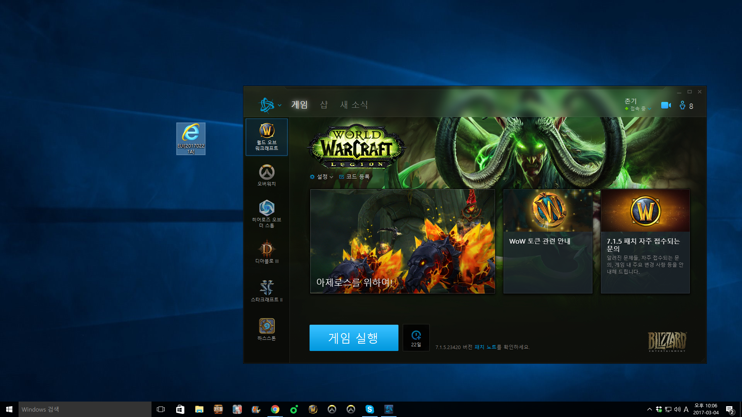742x417 pixels.
Task: Expand the chevron beside the Battle.net logo
Action: 279,105
